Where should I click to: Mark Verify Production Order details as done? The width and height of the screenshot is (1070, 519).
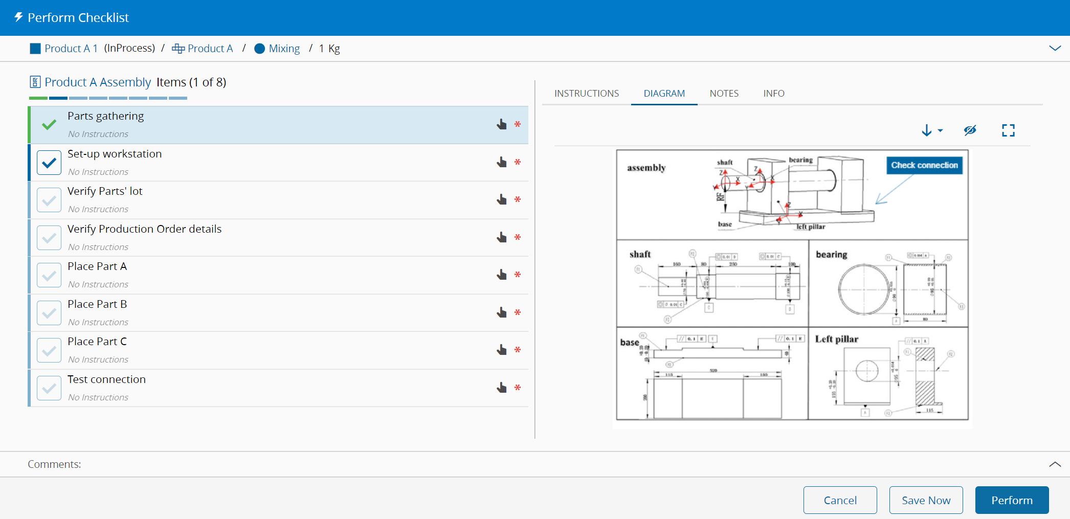(49, 238)
